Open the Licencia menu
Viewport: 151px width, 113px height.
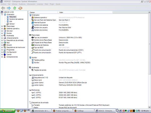[x=40, y=4]
